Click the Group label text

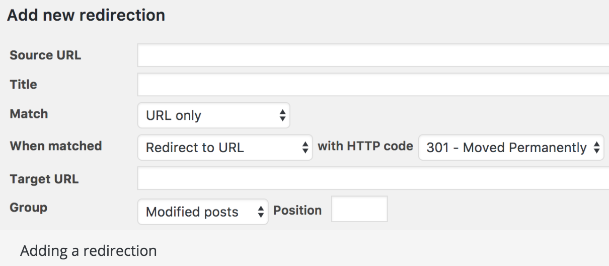(28, 208)
